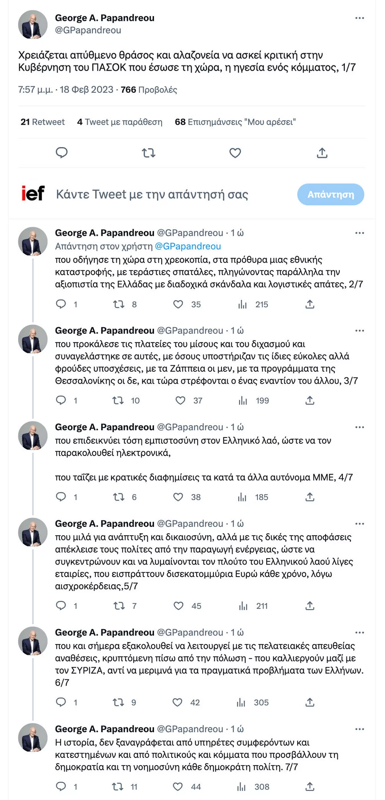The image size is (385, 800).
Task: Open more options on the 4/7 tweet
Action: [x=359, y=427]
